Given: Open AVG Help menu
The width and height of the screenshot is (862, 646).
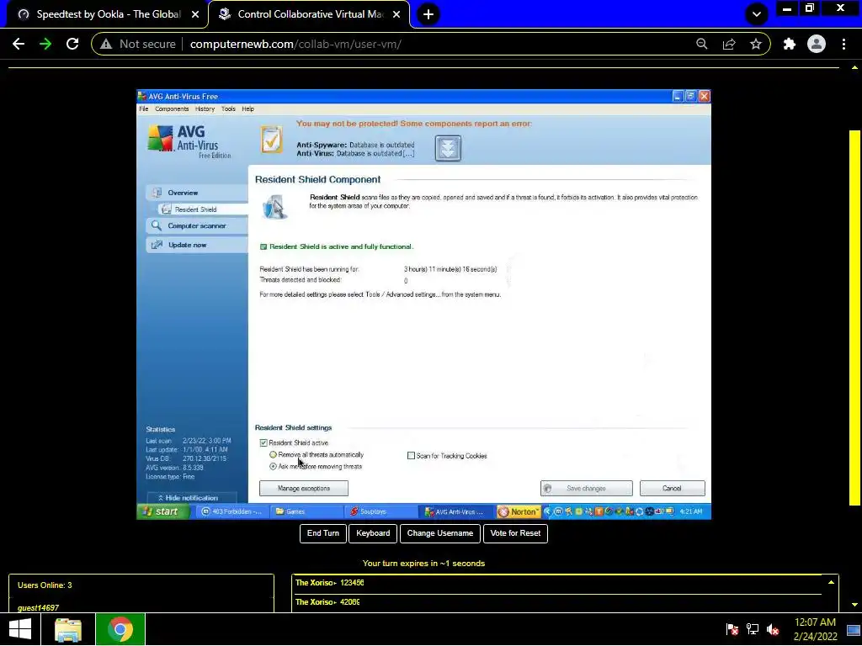Looking at the screenshot, I should coord(248,109).
